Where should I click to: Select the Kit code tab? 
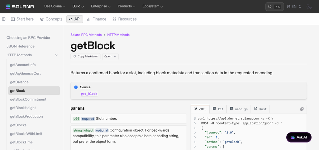pyautogui.click(x=218, y=109)
